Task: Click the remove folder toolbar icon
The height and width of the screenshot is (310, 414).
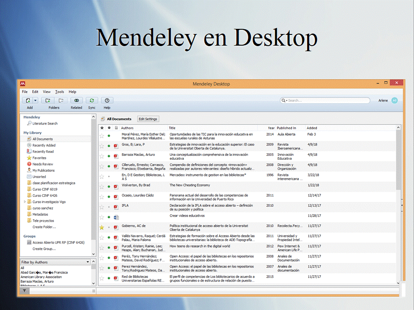Action: pos(61,100)
